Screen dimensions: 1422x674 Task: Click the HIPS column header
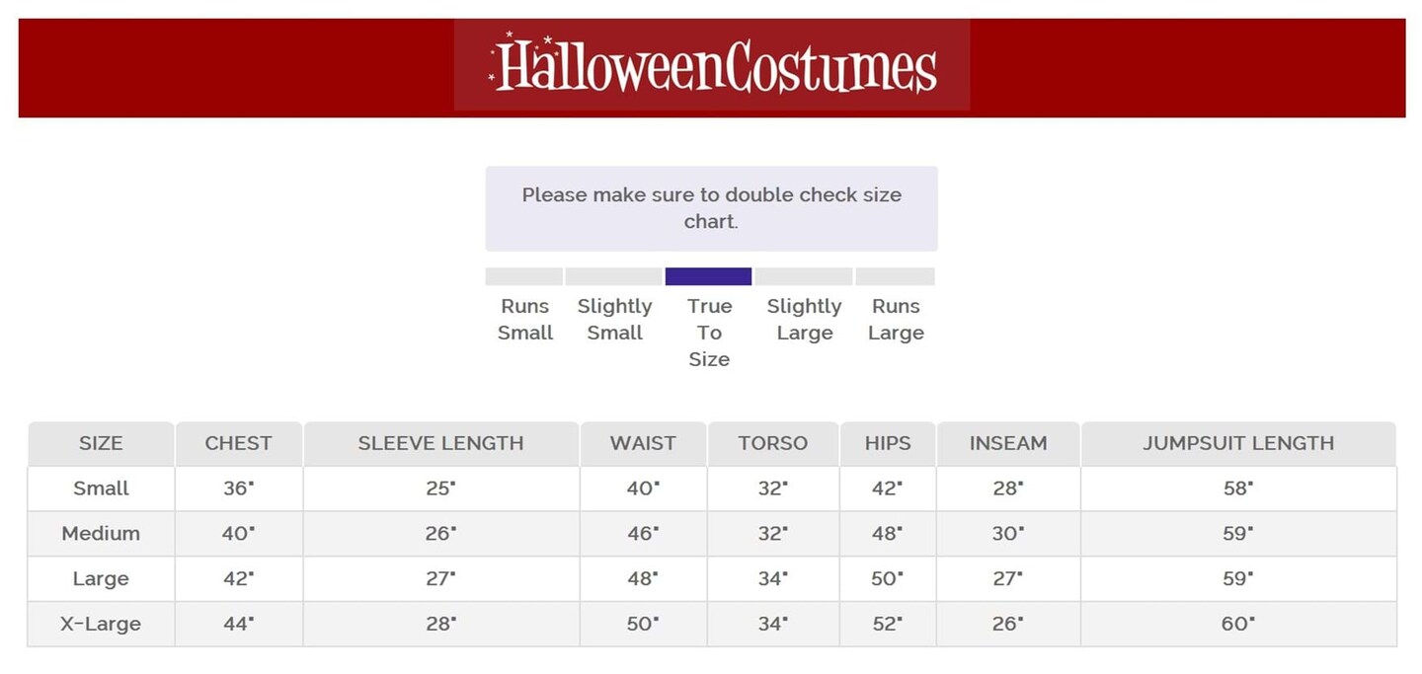(887, 444)
